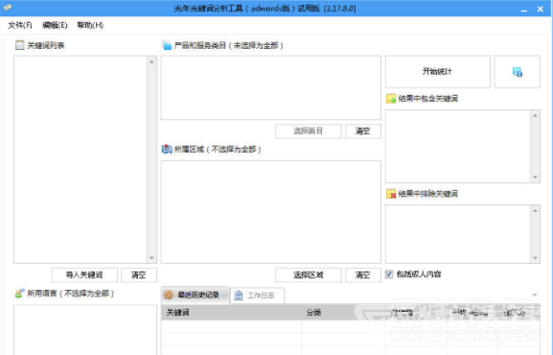Image resolution: width=553 pixels, height=355 pixels.
Task: Click the blue save icon button beside 开始统计
Action: (517, 72)
